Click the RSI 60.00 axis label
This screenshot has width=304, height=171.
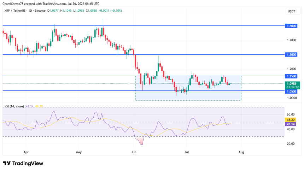click(291, 114)
